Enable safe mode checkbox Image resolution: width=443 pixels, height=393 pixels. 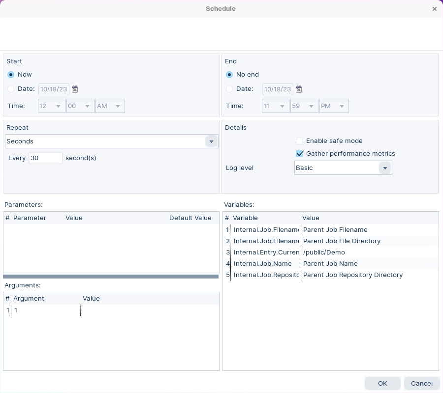coord(299,140)
